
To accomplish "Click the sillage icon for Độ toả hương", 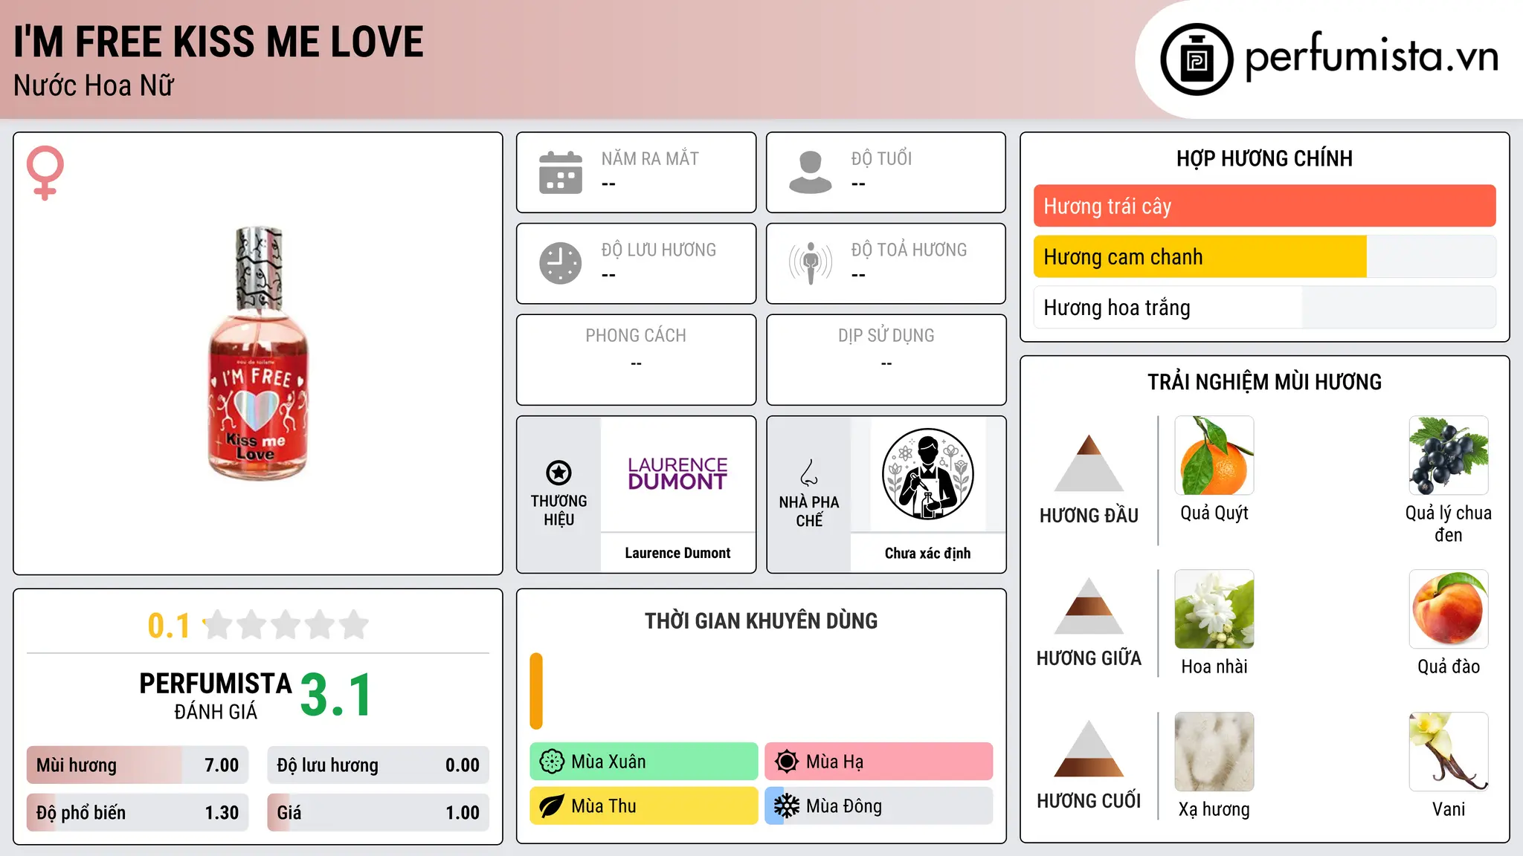I will (x=811, y=263).
